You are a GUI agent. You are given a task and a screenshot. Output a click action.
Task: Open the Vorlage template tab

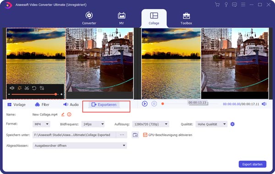16,104
